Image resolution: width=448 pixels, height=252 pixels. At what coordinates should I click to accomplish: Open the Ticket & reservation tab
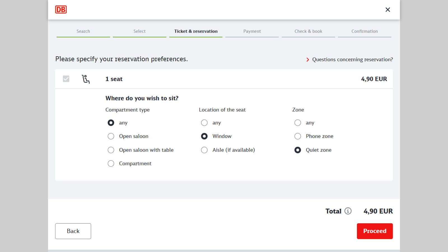tap(196, 31)
